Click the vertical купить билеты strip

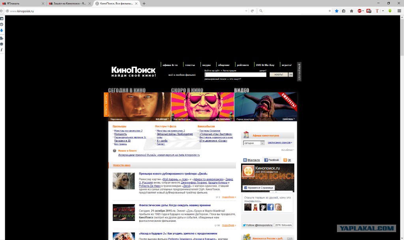(106, 105)
